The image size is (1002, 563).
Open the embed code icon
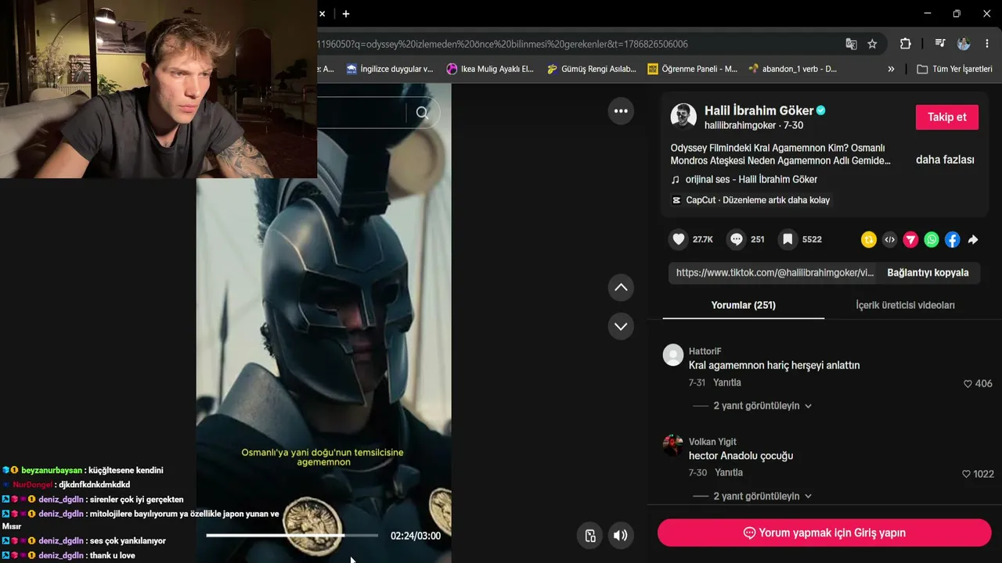point(889,240)
